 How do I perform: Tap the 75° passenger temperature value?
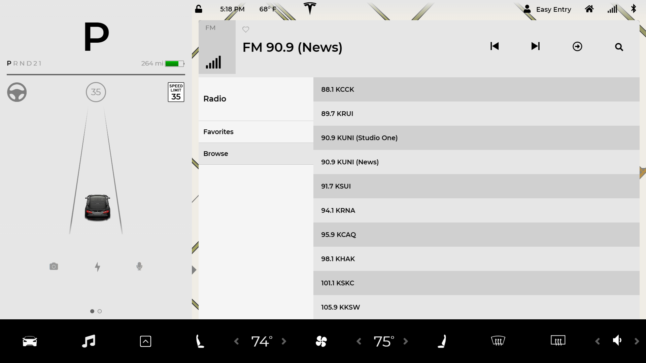tap(384, 341)
